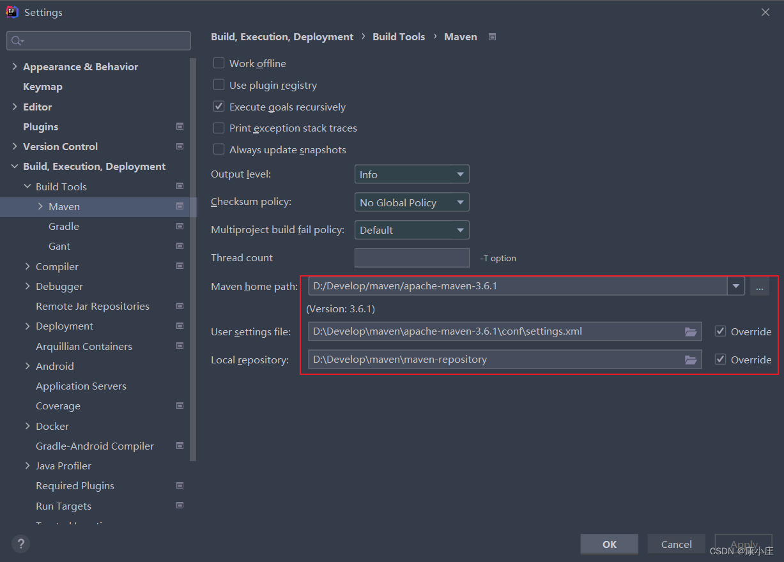Click the search magnifier icon in settings
The height and width of the screenshot is (562, 784).
pyautogui.click(x=17, y=41)
